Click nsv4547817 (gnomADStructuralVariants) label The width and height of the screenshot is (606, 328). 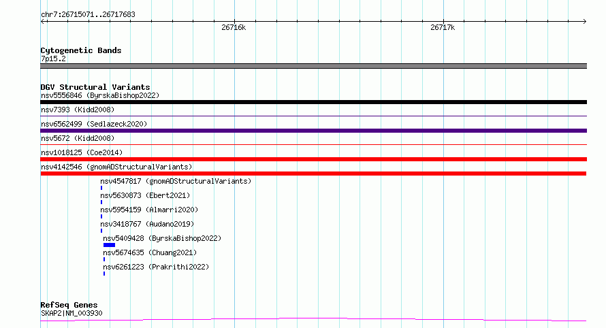pos(176,181)
